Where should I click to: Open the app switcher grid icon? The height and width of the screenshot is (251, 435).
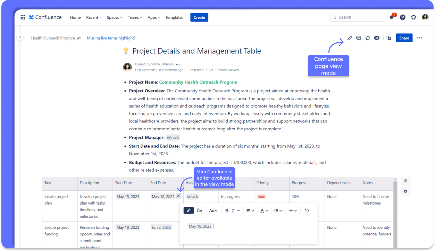[x=23, y=17]
